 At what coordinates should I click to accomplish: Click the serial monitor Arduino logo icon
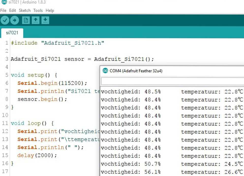105,71
